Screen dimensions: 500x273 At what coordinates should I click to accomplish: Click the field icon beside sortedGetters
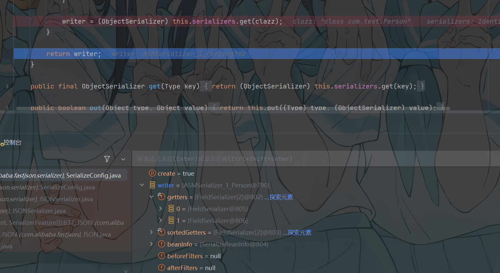161,232
